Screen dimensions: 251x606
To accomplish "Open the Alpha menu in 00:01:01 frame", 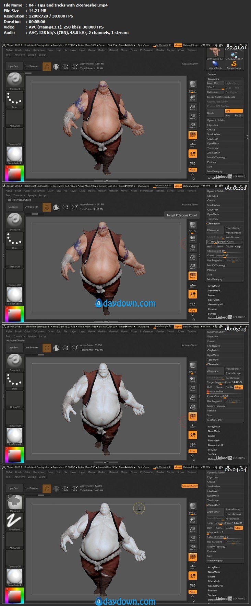I will click(9, 50).
